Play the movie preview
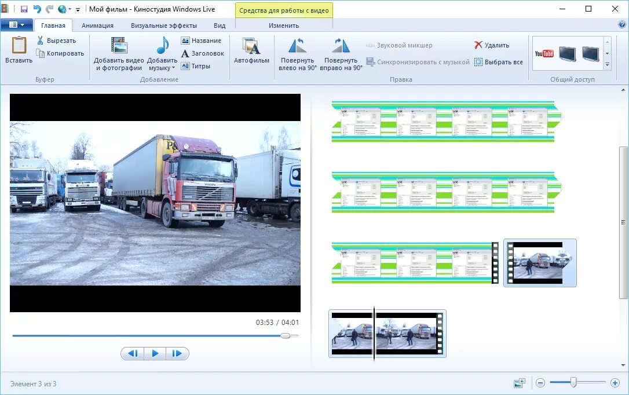The height and width of the screenshot is (395, 629). [155, 353]
